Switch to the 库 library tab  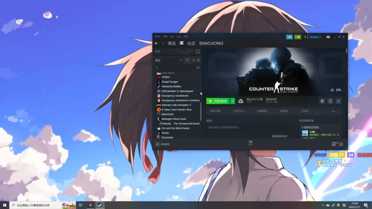(x=181, y=43)
